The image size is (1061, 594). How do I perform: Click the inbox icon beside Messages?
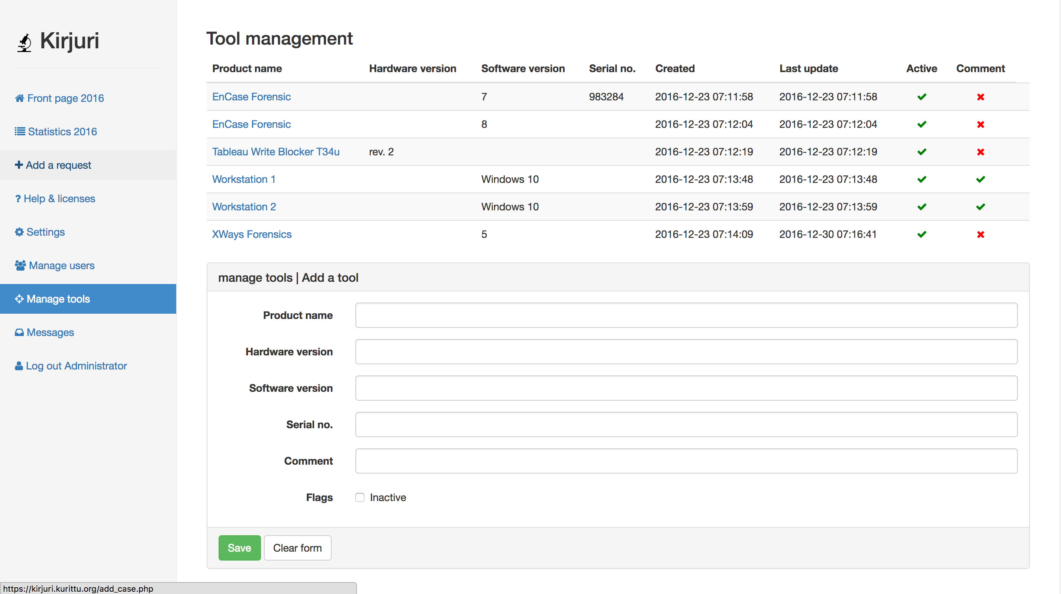19,332
